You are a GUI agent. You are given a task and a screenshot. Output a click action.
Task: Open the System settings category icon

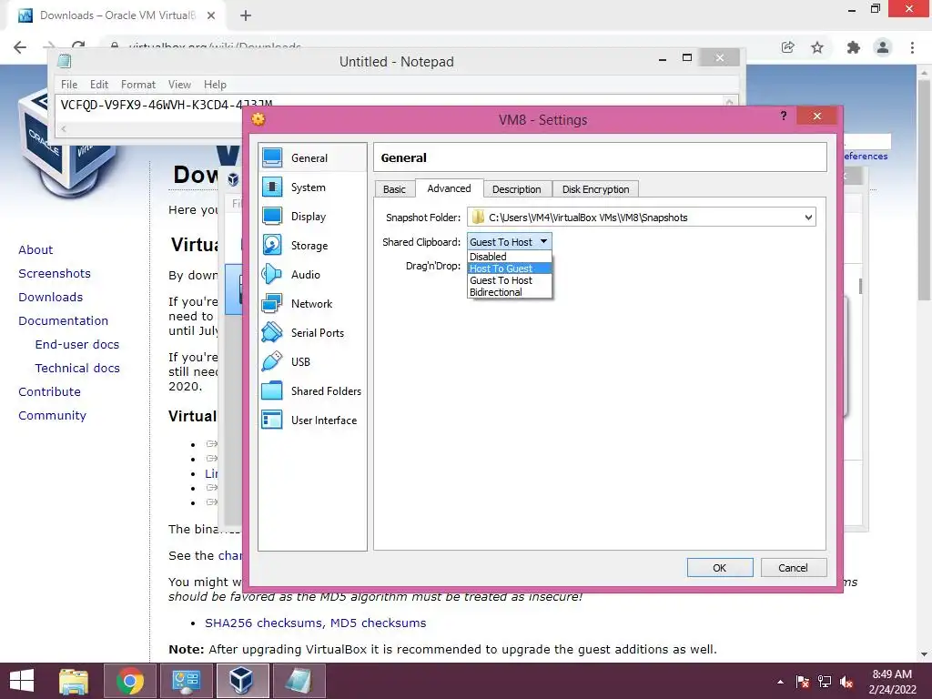pos(272,187)
